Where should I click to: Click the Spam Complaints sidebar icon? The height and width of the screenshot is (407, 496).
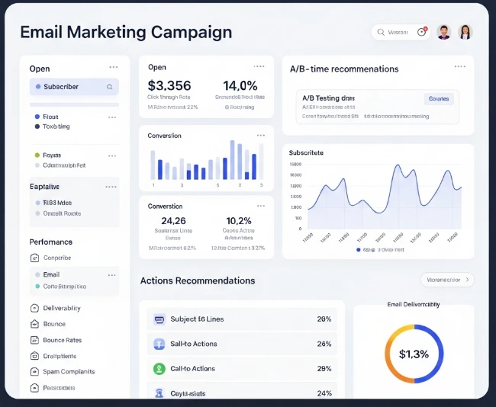[34, 372]
